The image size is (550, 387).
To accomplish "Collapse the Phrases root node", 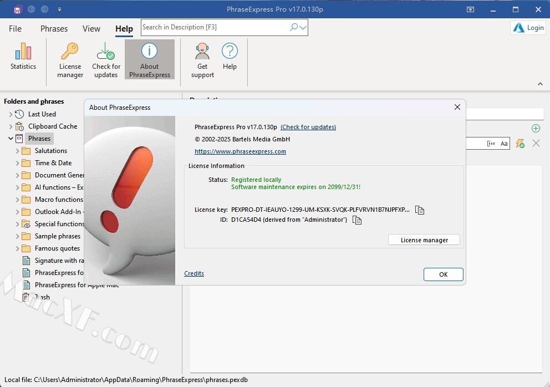I will tap(11, 139).
